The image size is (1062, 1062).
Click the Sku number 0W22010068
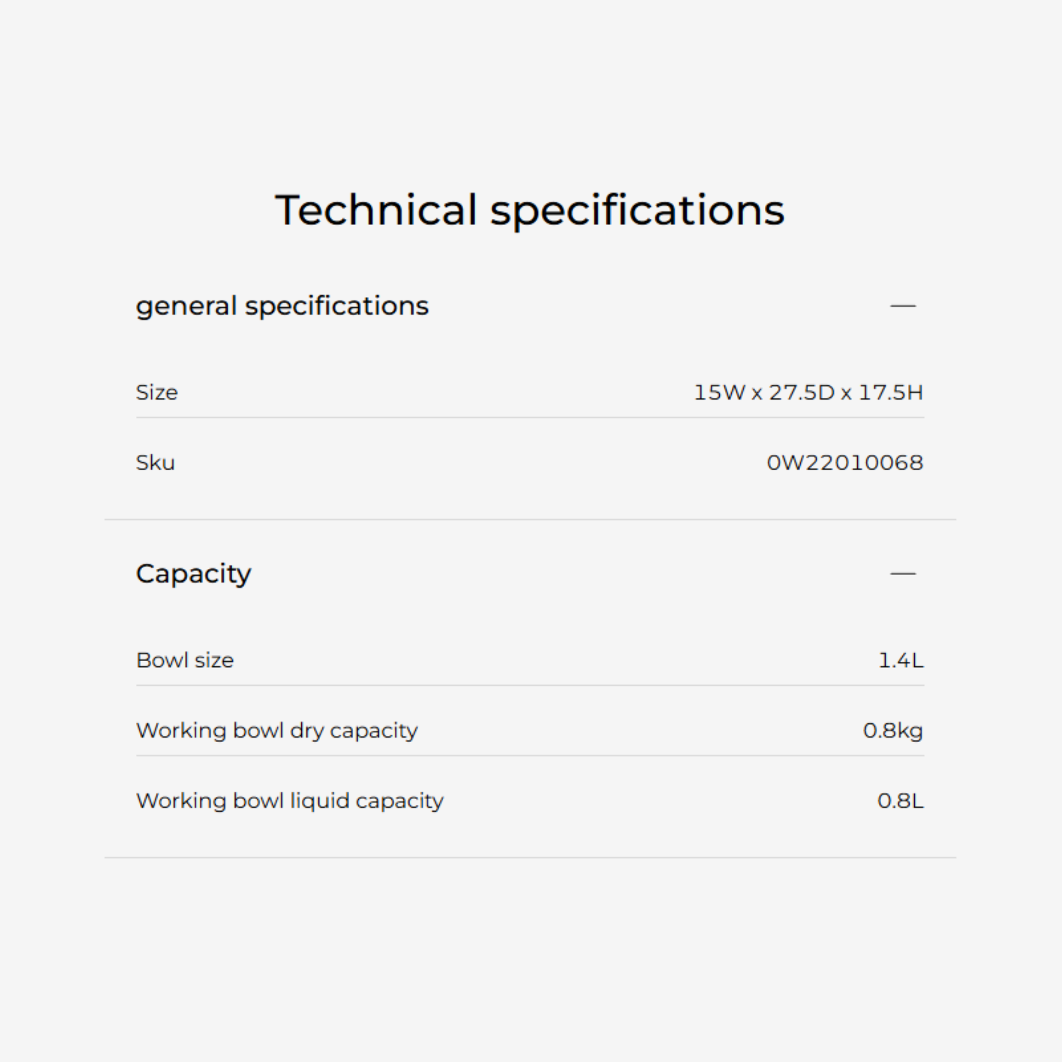[845, 463]
